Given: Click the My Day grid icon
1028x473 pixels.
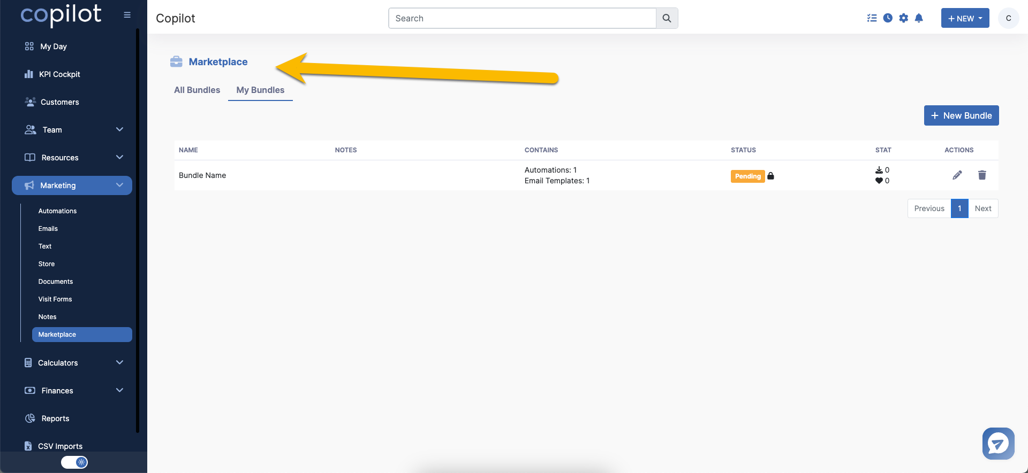Looking at the screenshot, I should (x=29, y=46).
